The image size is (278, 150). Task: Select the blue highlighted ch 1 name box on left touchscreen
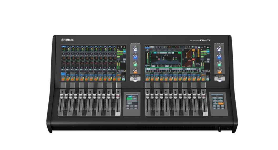63,74
